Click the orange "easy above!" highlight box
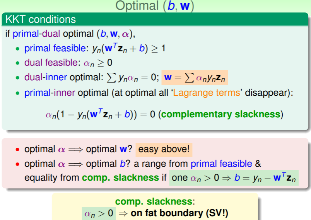Viewport: 311px width, 220px height. (x=164, y=149)
